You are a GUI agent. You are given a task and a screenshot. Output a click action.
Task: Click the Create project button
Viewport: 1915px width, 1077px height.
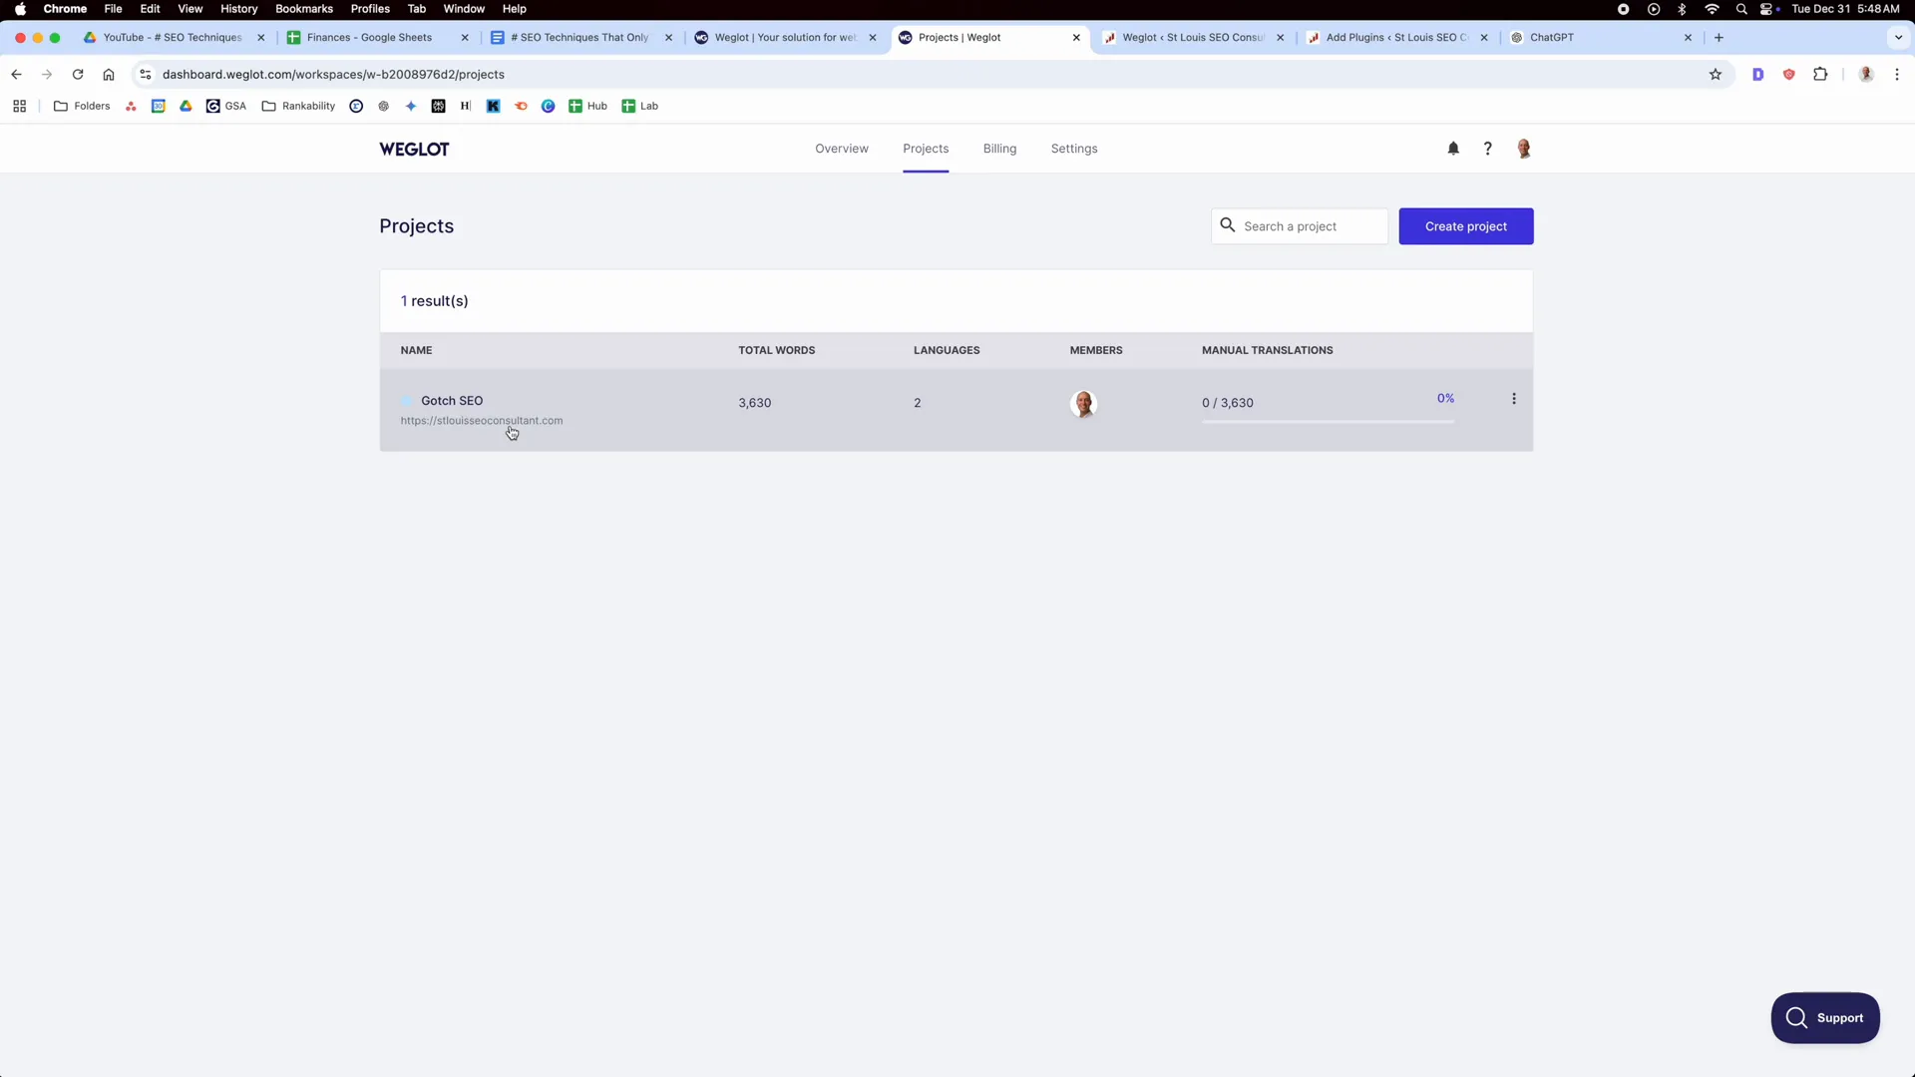tap(1465, 226)
